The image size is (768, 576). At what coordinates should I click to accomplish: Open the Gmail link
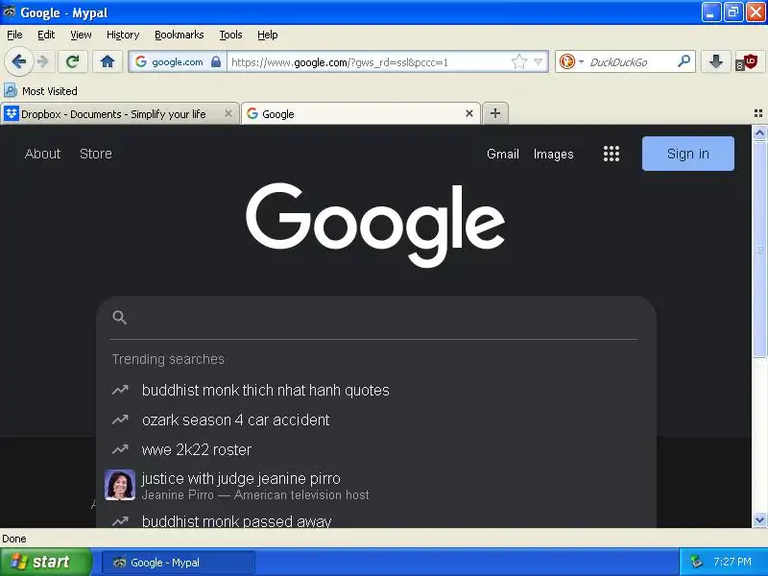pos(502,154)
